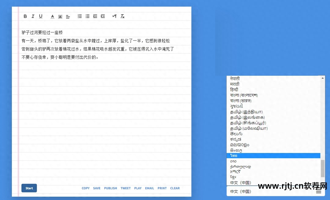This screenshot has height=200, width=330.
Task: Open the text color tool
Action: tap(53, 16)
